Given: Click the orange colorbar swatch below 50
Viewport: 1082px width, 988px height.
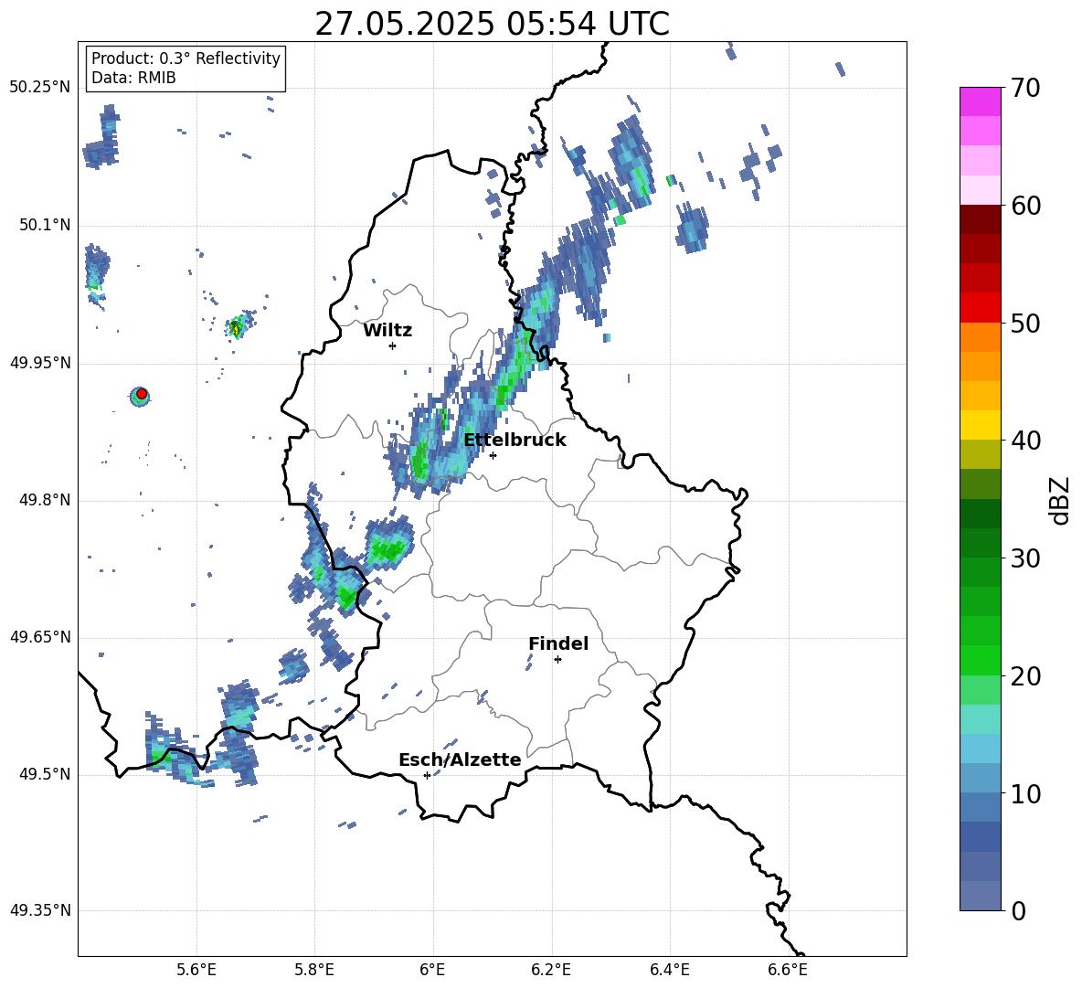Looking at the screenshot, I should pyautogui.click(x=980, y=337).
